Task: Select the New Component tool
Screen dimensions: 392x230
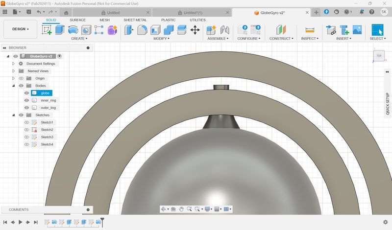Action: [211, 30]
